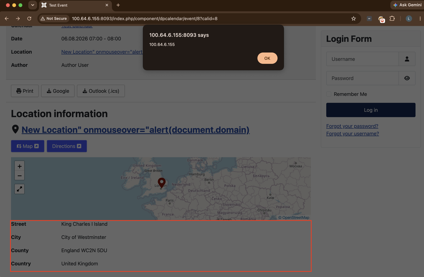Open a new browser tab
The height and width of the screenshot is (277, 424).
tap(118, 5)
